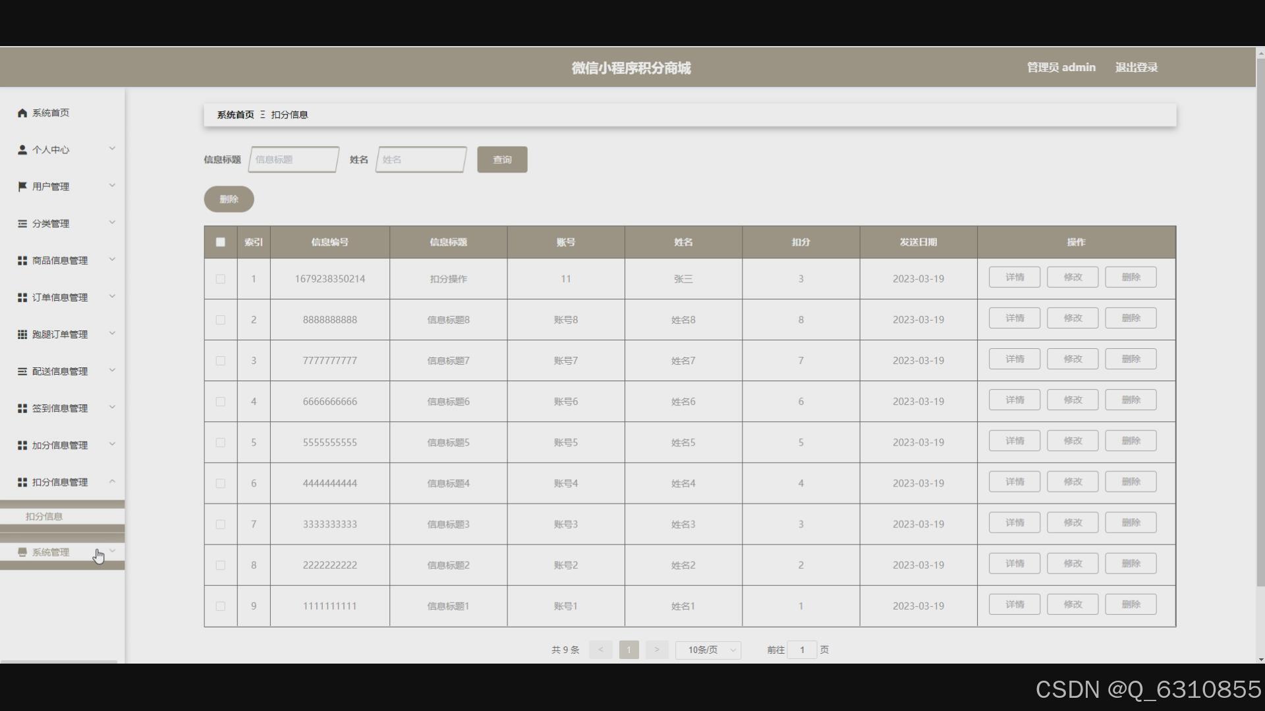Click the flag icon for 用户管理
1265x711 pixels.
(22, 187)
